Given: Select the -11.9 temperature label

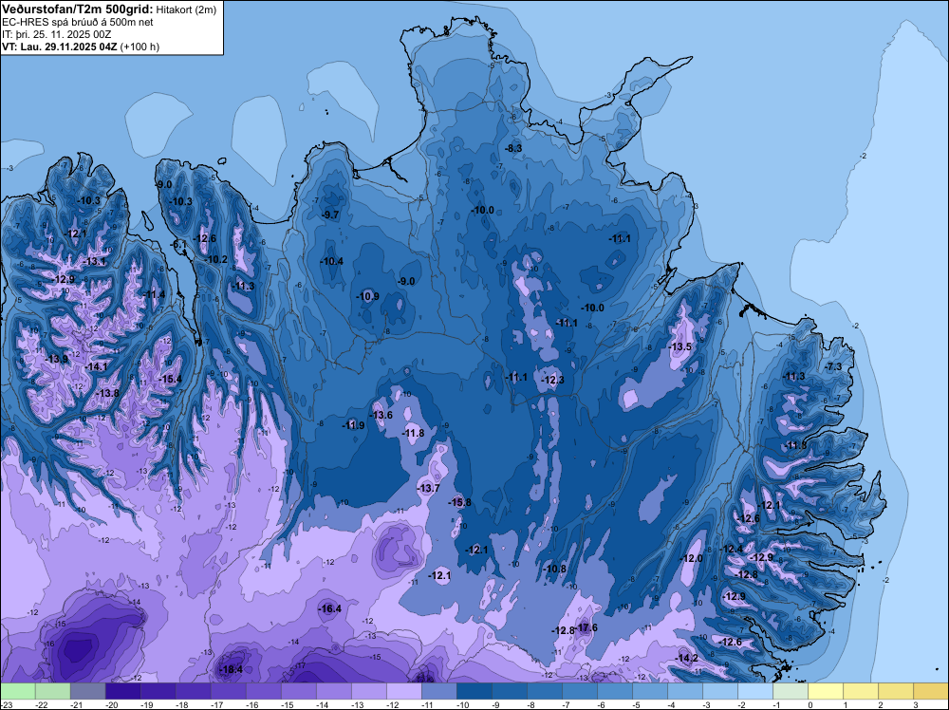Looking at the screenshot, I should point(353,425).
